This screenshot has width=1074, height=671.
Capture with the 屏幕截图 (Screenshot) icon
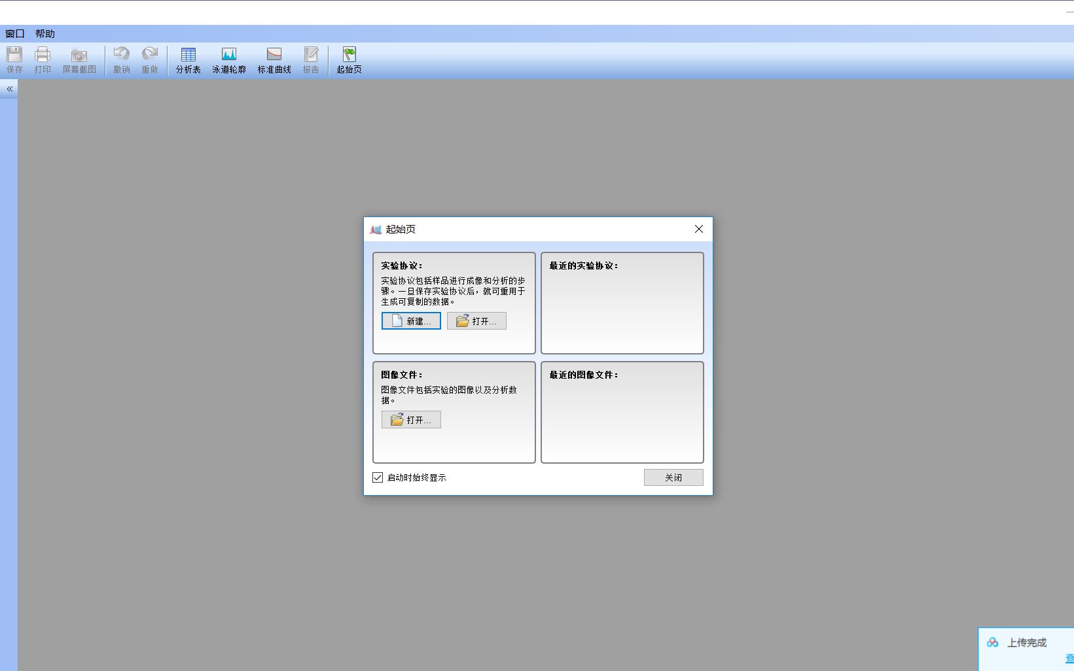point(79,60)
